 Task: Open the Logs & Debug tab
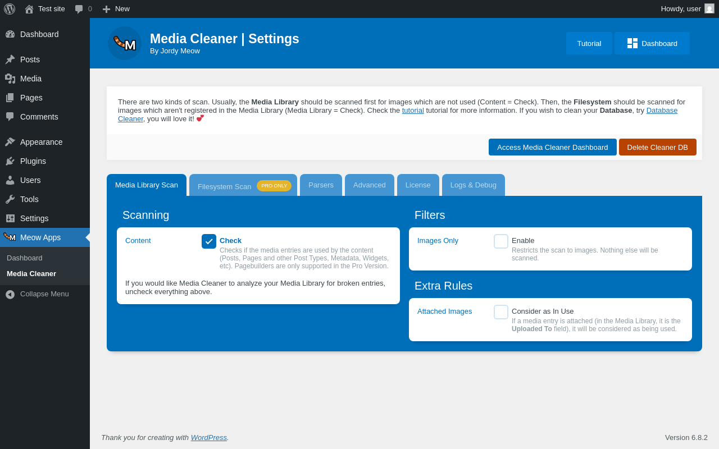coord(474,185)
